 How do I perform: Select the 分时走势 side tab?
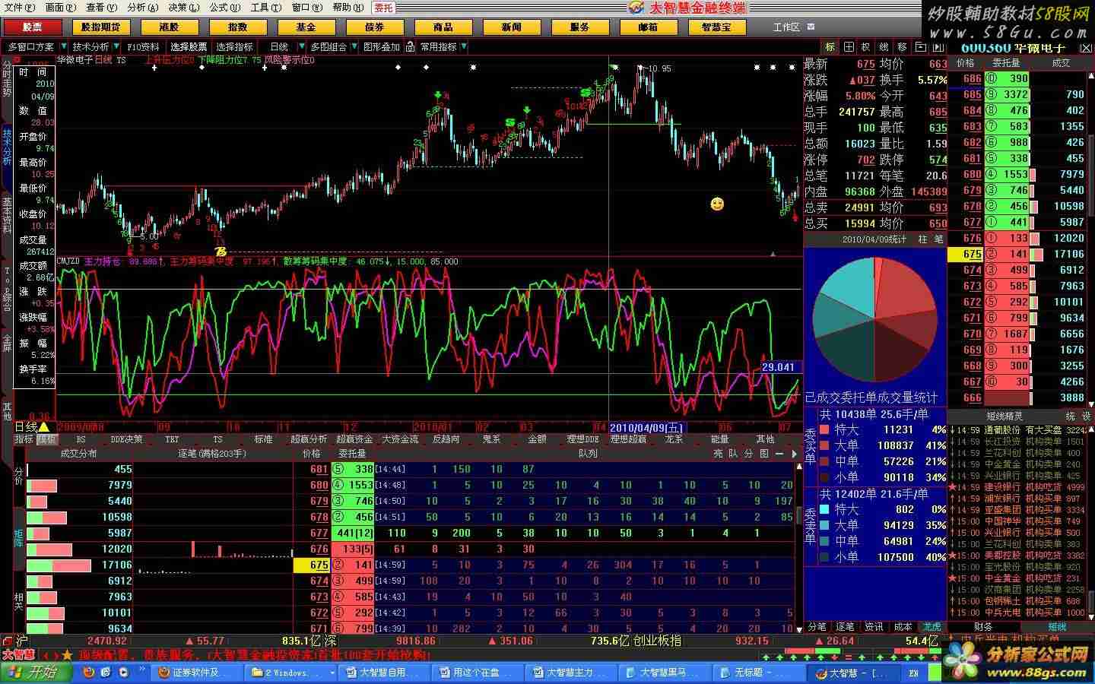(x=7, y=78)
